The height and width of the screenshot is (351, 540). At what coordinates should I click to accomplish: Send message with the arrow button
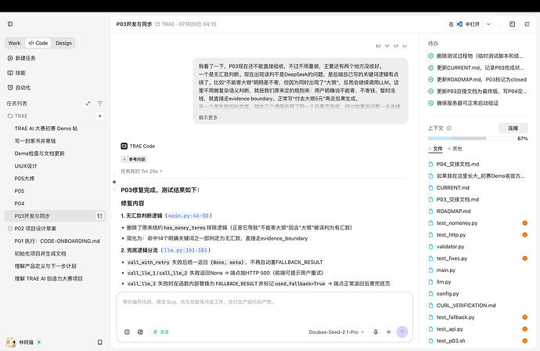click(402, 331)
